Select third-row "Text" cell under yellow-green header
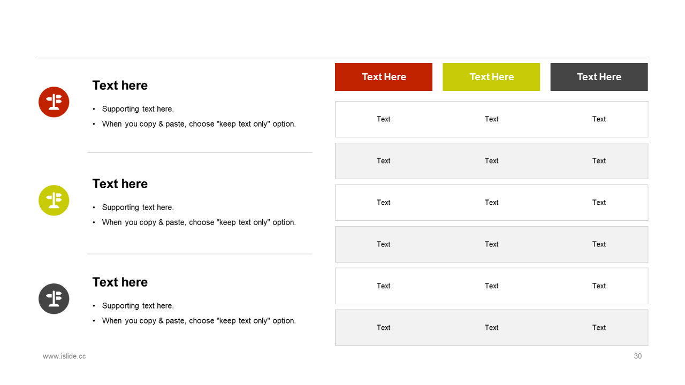This screenshot has width=685, height=385. click(x=492, y=203)
